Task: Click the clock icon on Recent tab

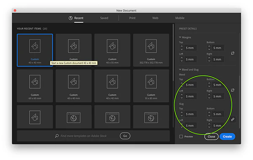Action: click(71, 18)
